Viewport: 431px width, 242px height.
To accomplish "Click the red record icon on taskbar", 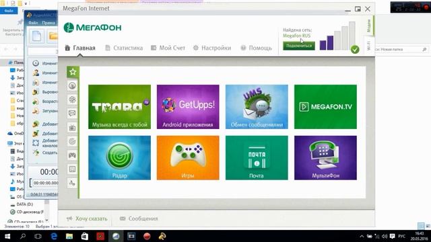I will click(x=147, y=236).
